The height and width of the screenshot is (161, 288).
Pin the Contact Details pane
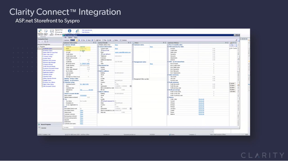tap(128, 43)
